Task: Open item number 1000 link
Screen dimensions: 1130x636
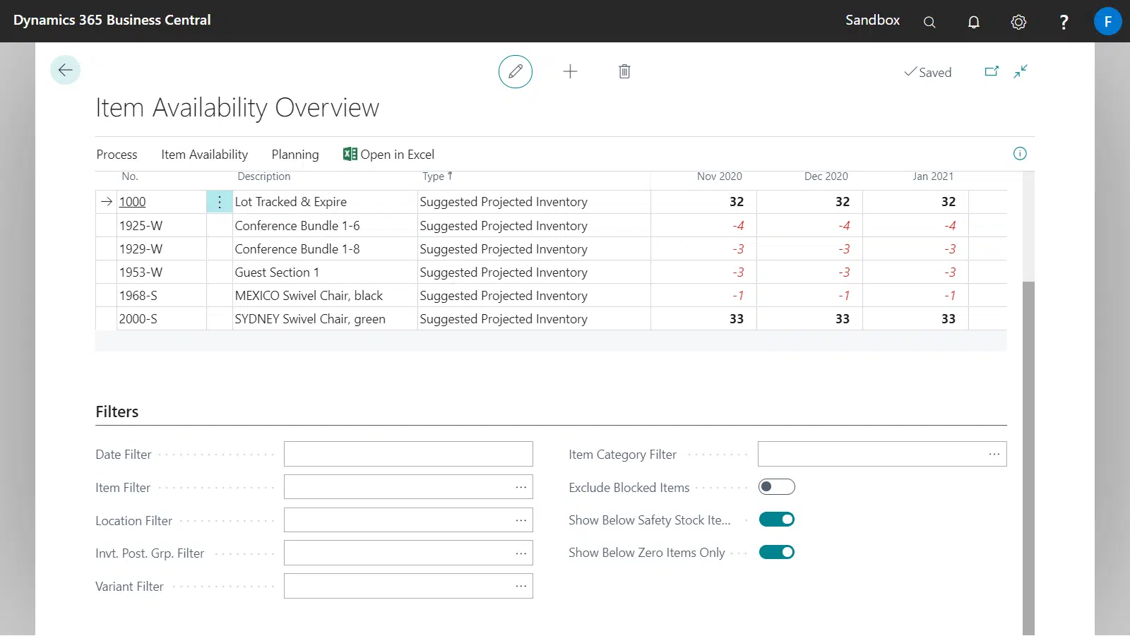Action: (132, 202)
